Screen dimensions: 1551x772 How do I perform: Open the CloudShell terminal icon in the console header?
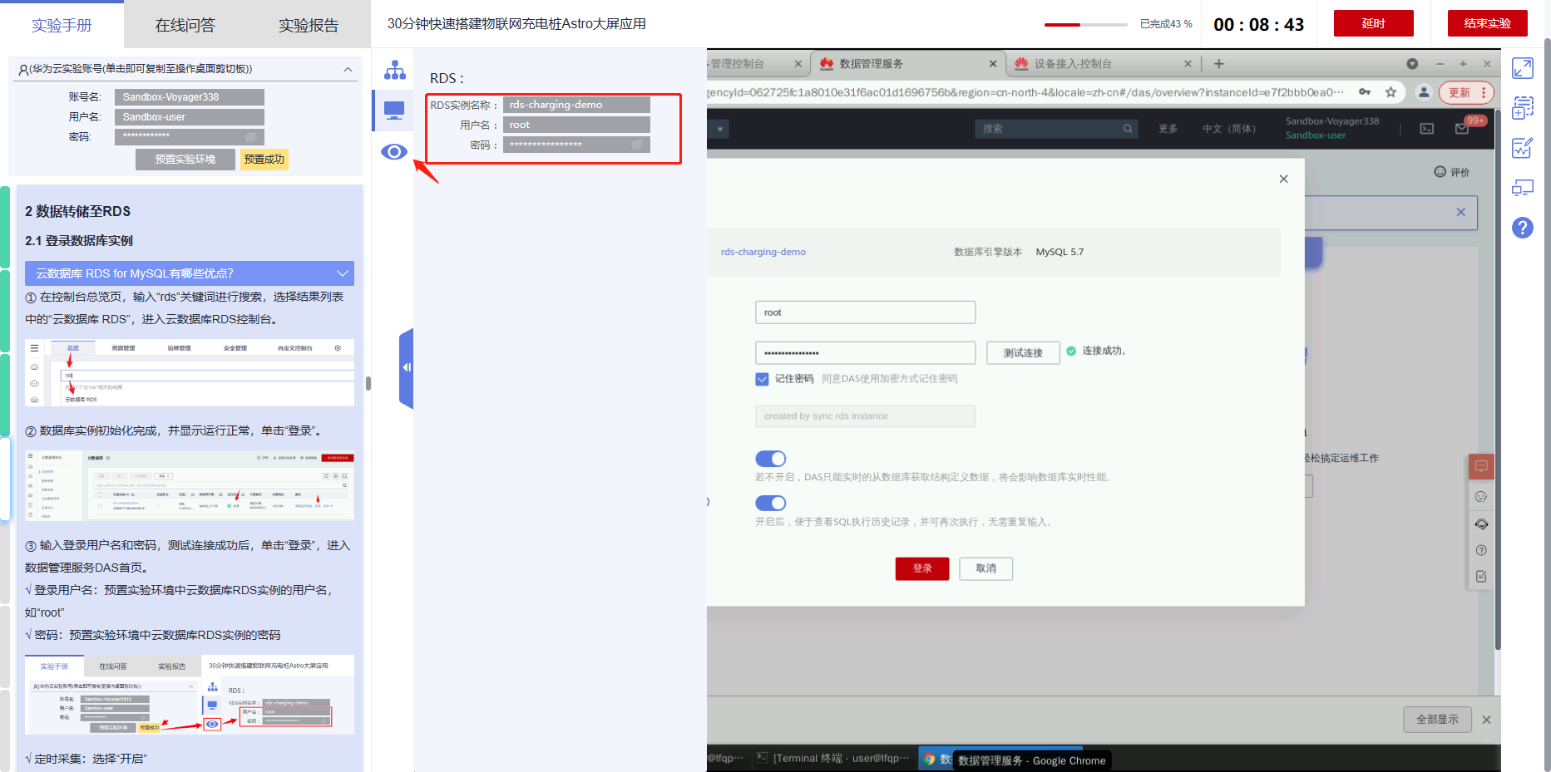click(1427, 129)
